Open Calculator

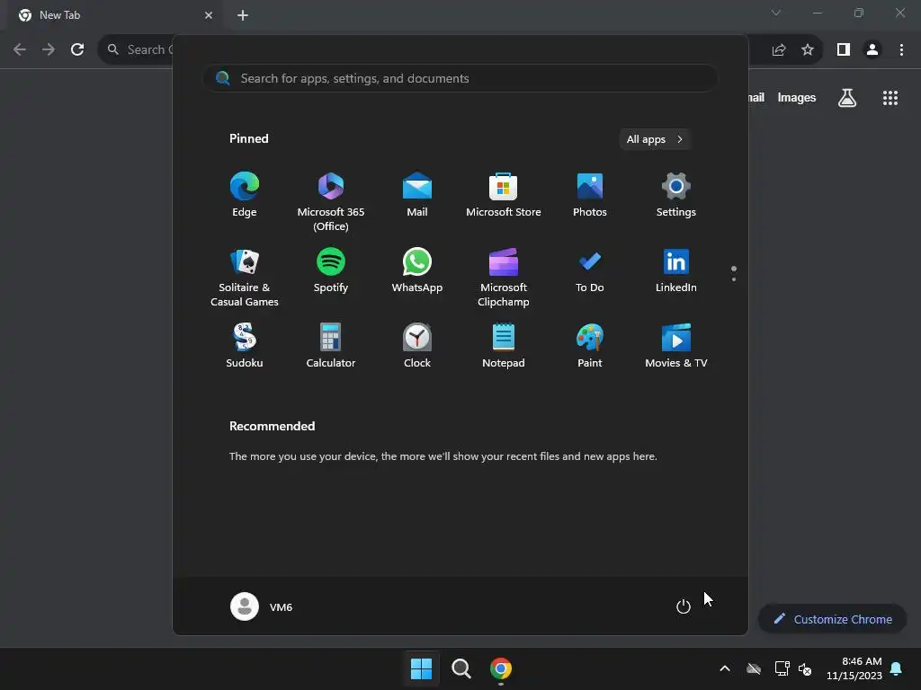click(x=331, y=346)
